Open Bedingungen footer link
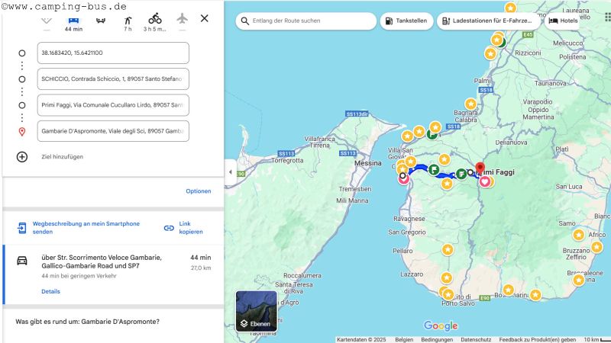The width and height of the screenshot is (611, 343). [x=437, y=339]
